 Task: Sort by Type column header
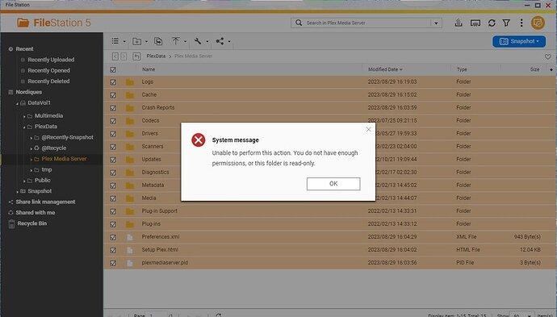(x=462, y=69)
